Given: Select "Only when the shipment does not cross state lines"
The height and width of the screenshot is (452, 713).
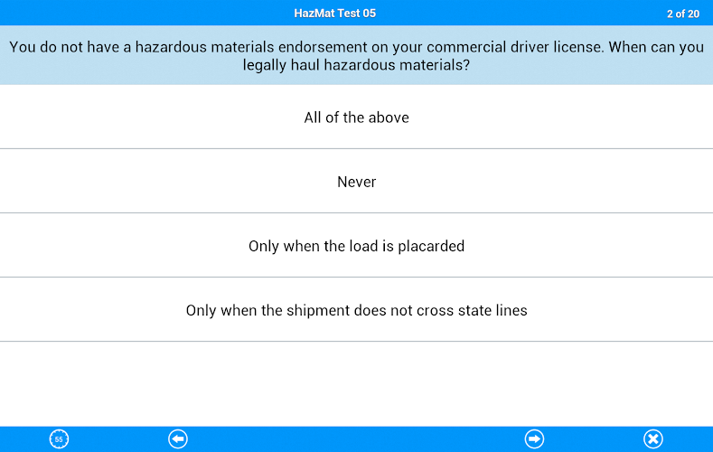Looking at the screenshot, I should (x=356, y=310).
